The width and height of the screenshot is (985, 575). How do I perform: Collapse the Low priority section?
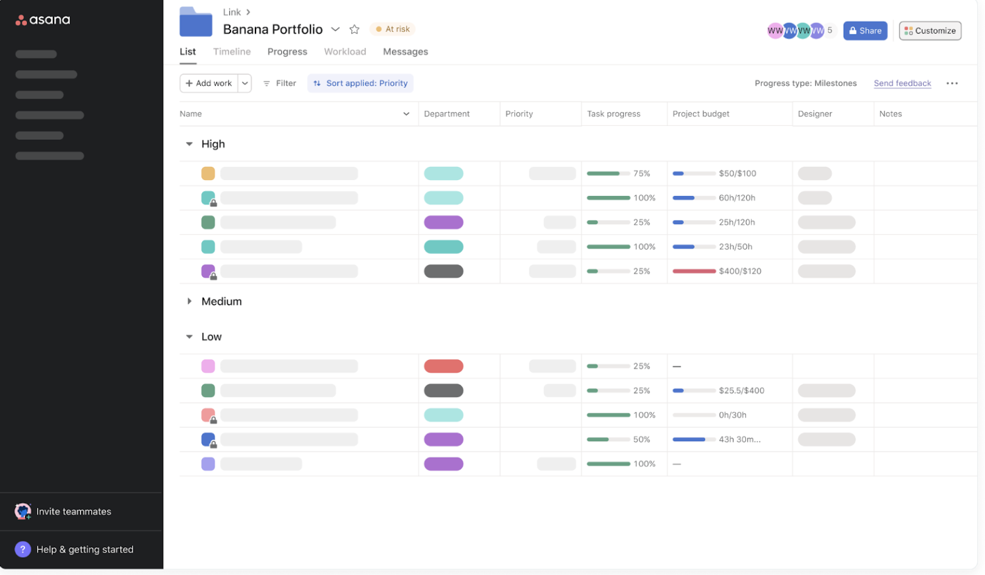189,337
